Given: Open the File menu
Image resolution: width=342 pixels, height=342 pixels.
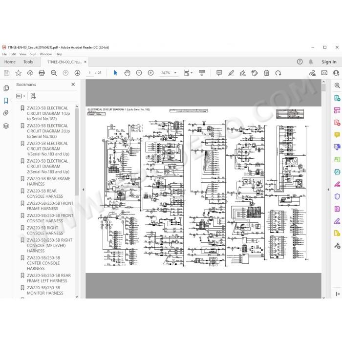Looking at the screenshot, I should point(4,54).
